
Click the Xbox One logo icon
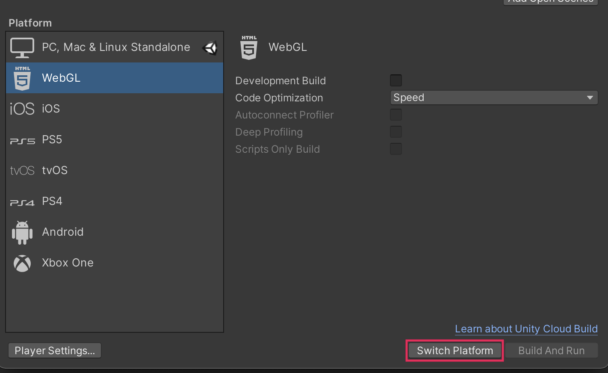(x=22, y=263)
